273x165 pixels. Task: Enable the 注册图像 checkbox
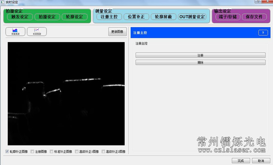click(x=32, y=152)
